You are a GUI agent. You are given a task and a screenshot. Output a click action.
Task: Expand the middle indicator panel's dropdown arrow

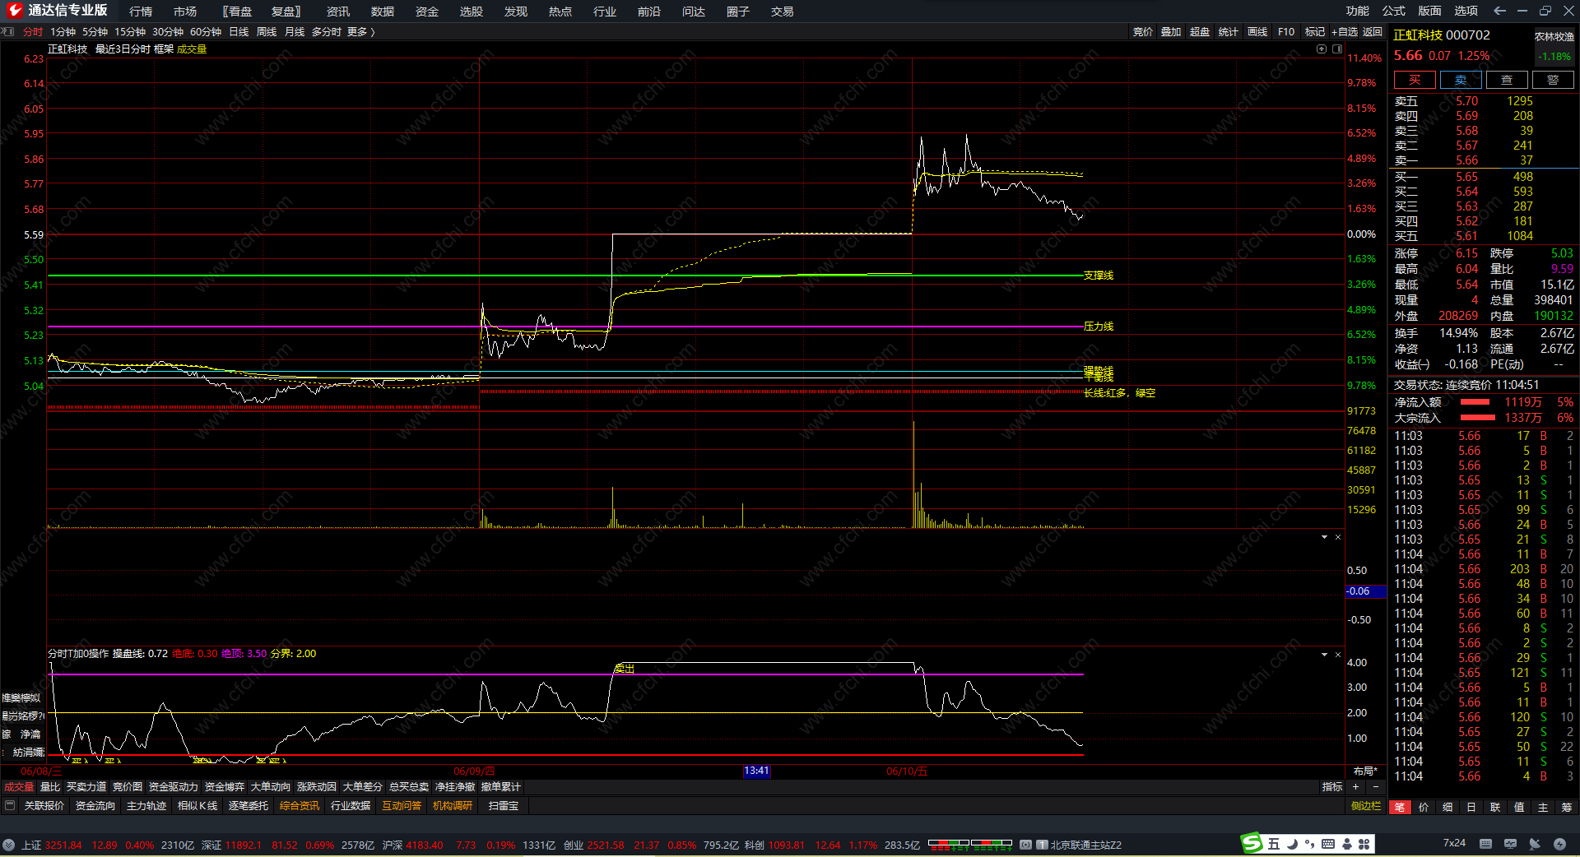[1324, 537]
